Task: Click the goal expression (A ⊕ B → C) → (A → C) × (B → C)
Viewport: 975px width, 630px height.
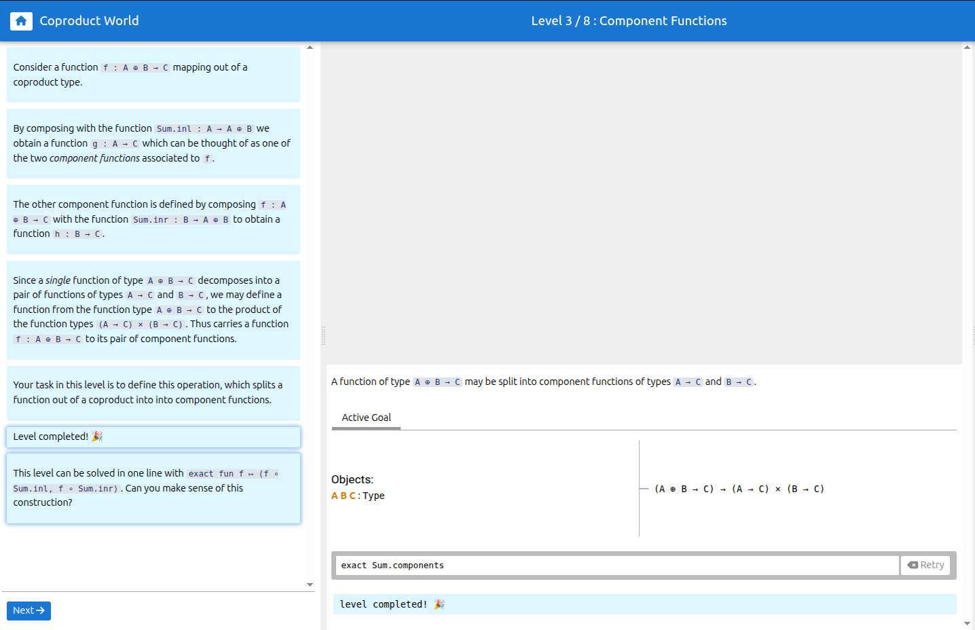Action: 739,489
